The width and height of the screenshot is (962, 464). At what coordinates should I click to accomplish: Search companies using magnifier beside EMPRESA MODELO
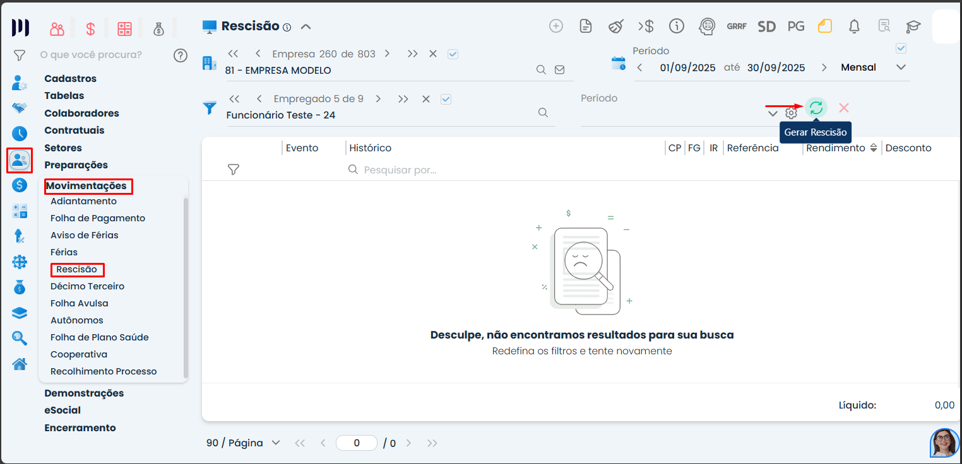tap(541, 70)
